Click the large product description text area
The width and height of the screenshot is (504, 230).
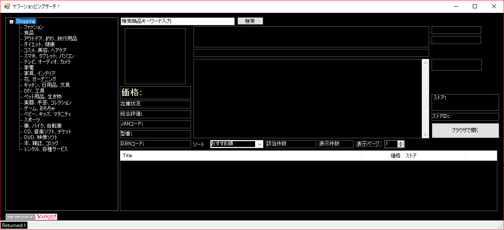point(308,98)
